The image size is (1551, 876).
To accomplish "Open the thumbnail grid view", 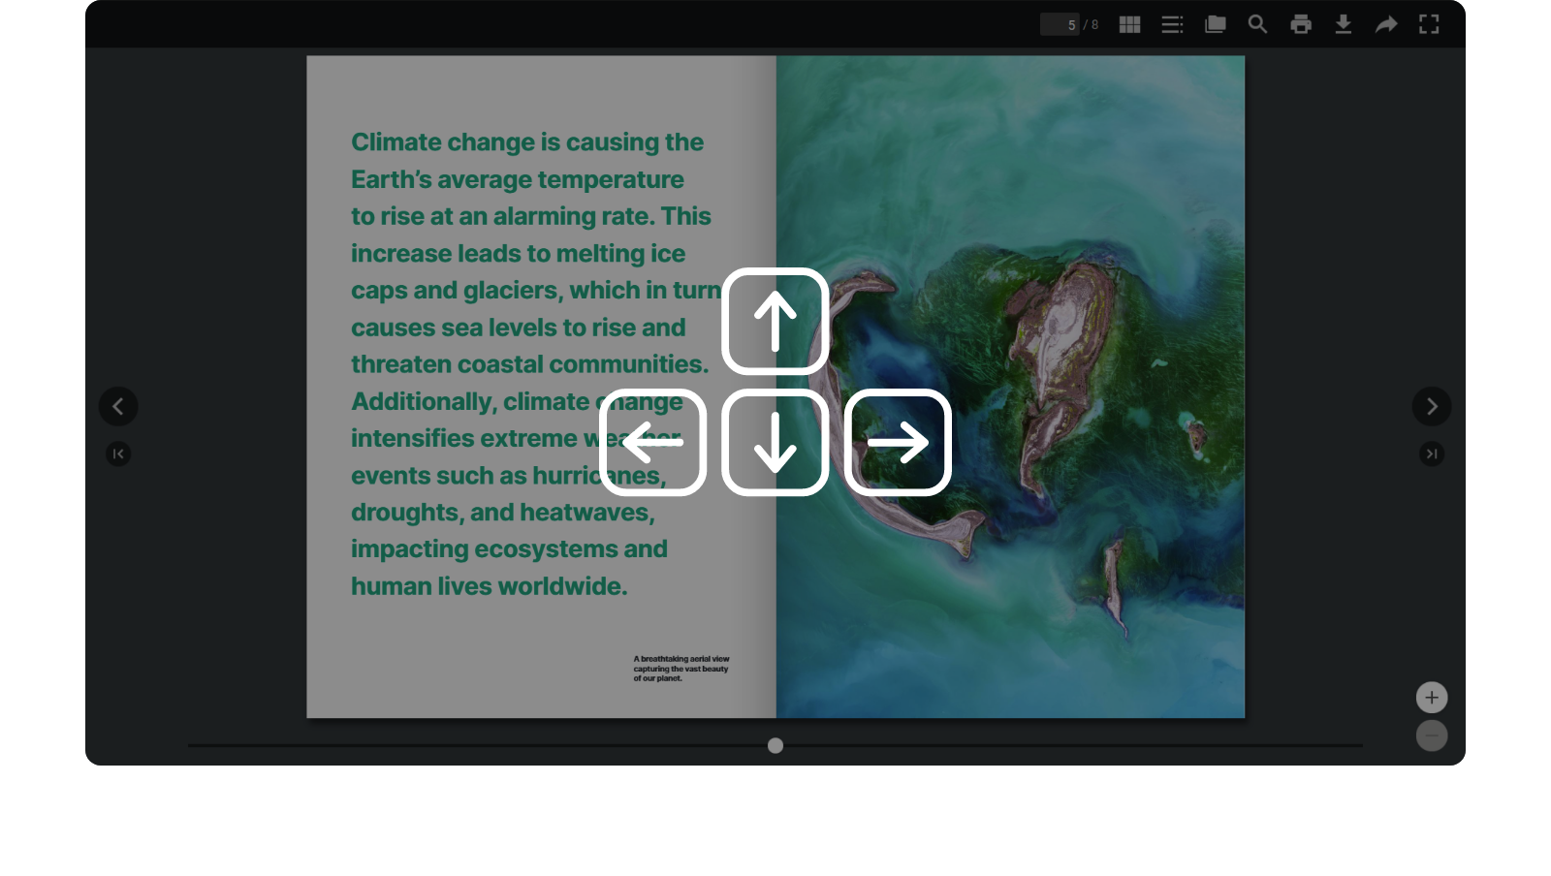I will pyautogui.click(x=1128, y=24).
